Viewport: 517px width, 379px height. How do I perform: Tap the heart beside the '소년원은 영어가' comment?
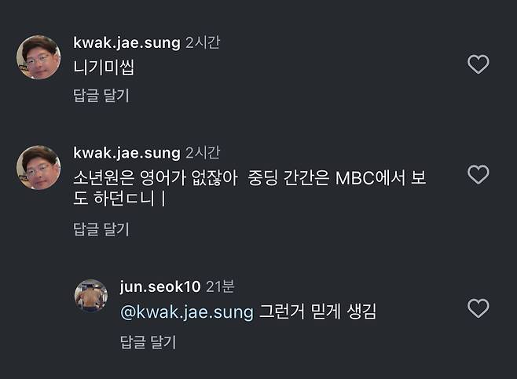[478, 174]
